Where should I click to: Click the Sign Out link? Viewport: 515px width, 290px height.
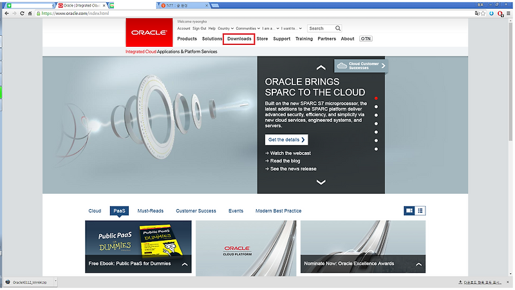[x=200, y=28]
